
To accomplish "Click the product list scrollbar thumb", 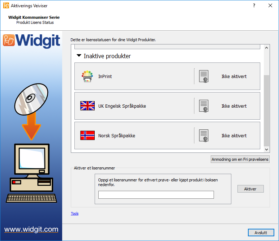I will point(266,111).
